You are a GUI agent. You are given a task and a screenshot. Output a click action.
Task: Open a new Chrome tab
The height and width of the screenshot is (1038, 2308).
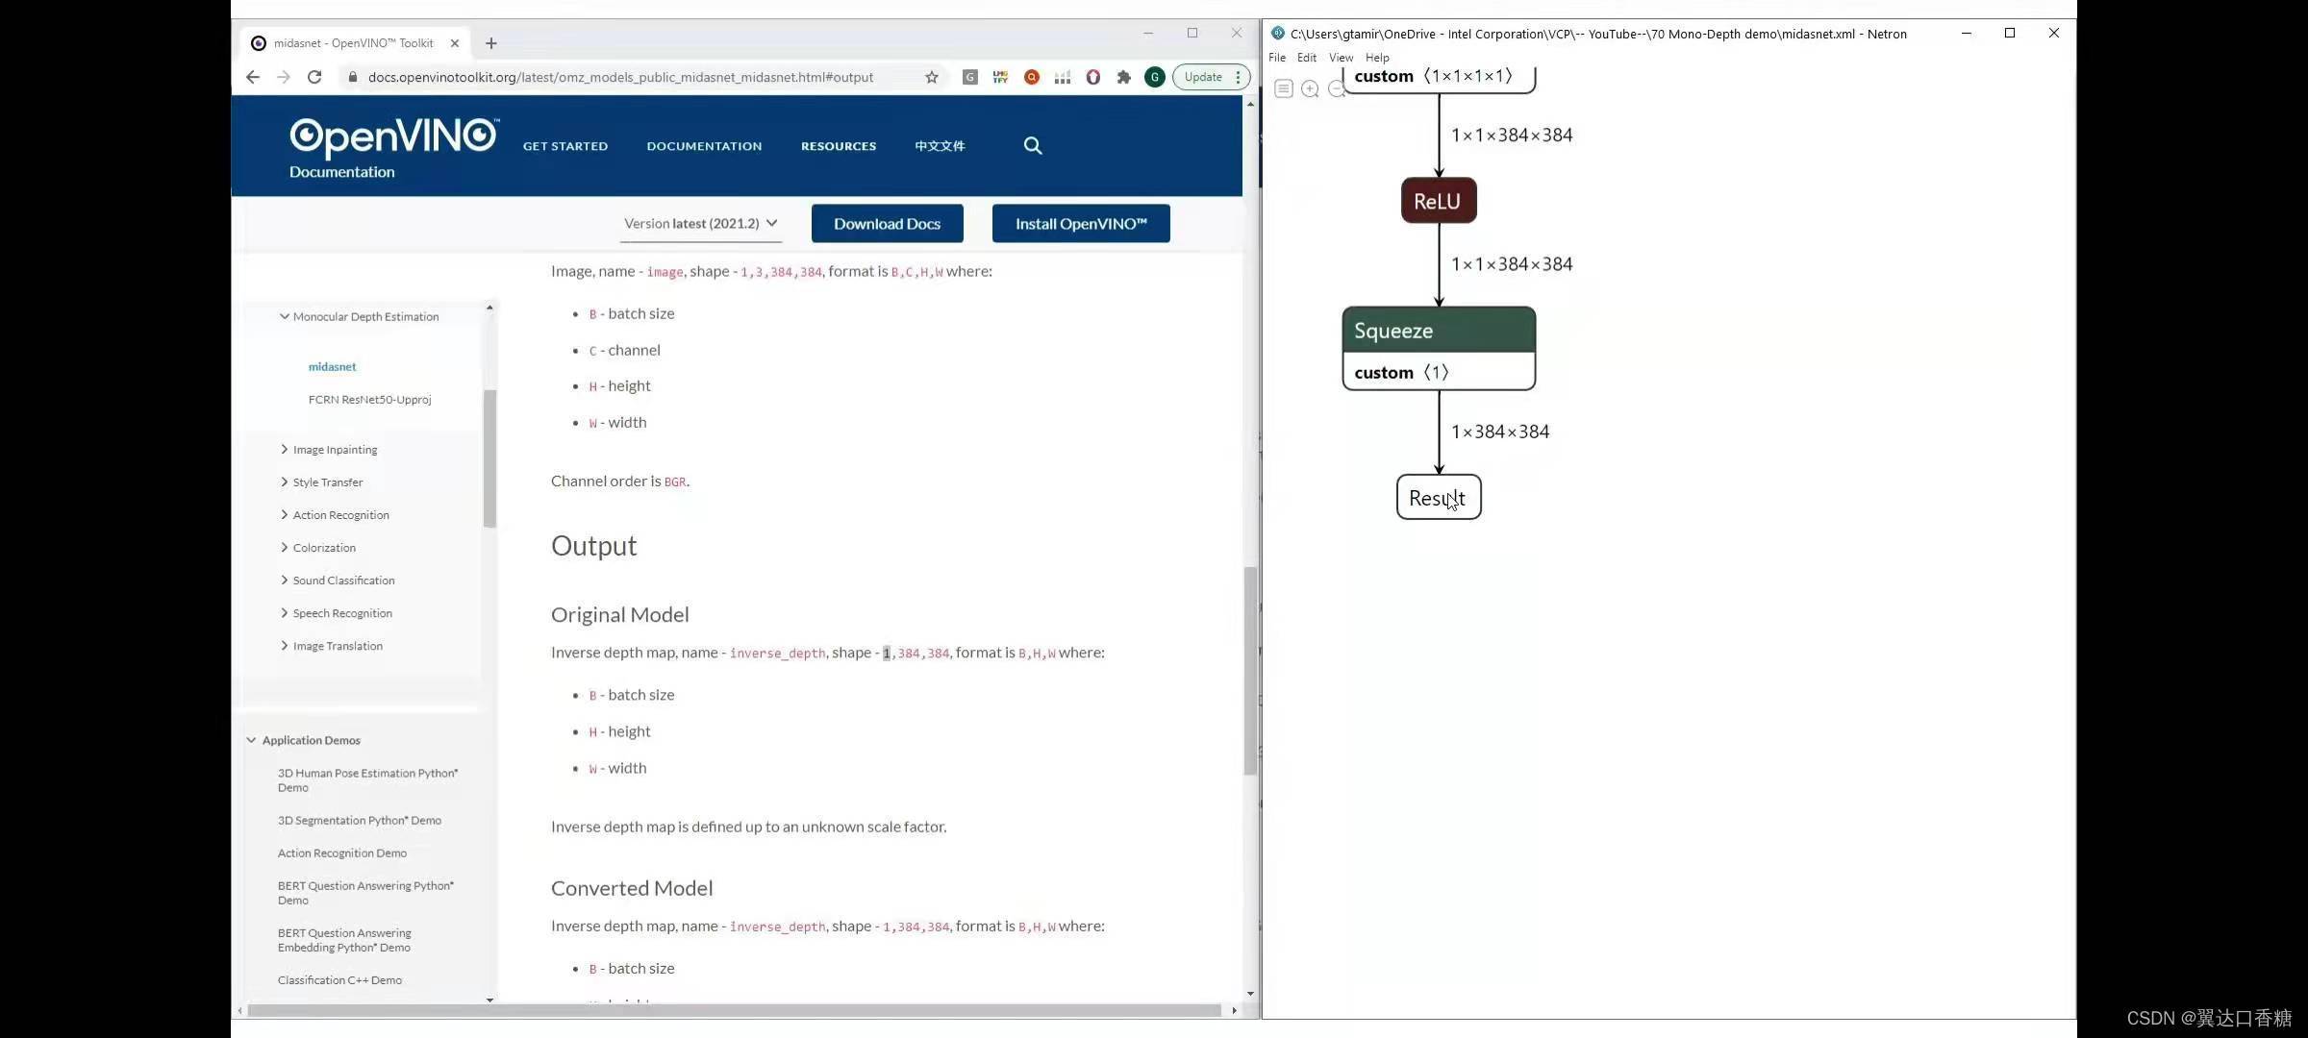point(491,43)
